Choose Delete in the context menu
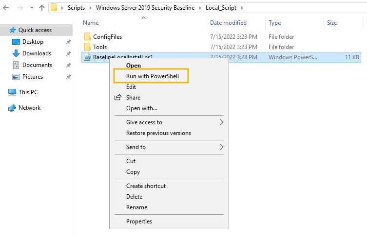This screenshot has width=367, height=237. [134, 197]
